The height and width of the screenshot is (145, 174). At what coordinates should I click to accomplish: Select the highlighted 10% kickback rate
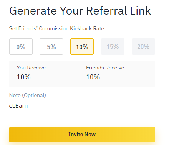point(82,47)
